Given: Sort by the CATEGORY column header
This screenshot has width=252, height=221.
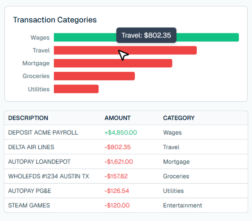Looking at the screenshot, I should click(179, 118).
